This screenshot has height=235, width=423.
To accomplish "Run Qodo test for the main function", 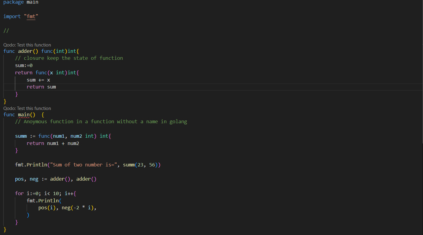I will click(27, 108).
